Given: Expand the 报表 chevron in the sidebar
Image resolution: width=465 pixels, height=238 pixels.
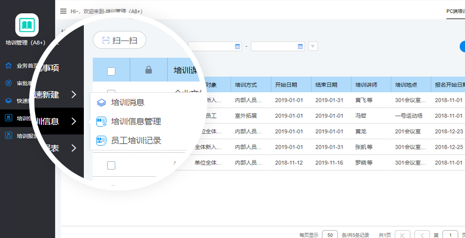Looking at the screenshot, I should pos(73,148).
